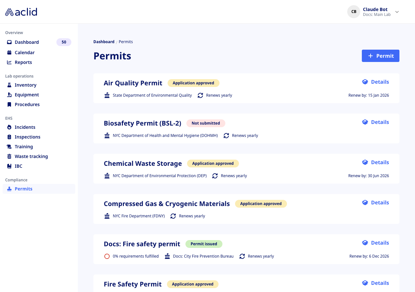The image size is (415, 292).
Task: Click the CB user avatar
Action: (x=354, y=12)
